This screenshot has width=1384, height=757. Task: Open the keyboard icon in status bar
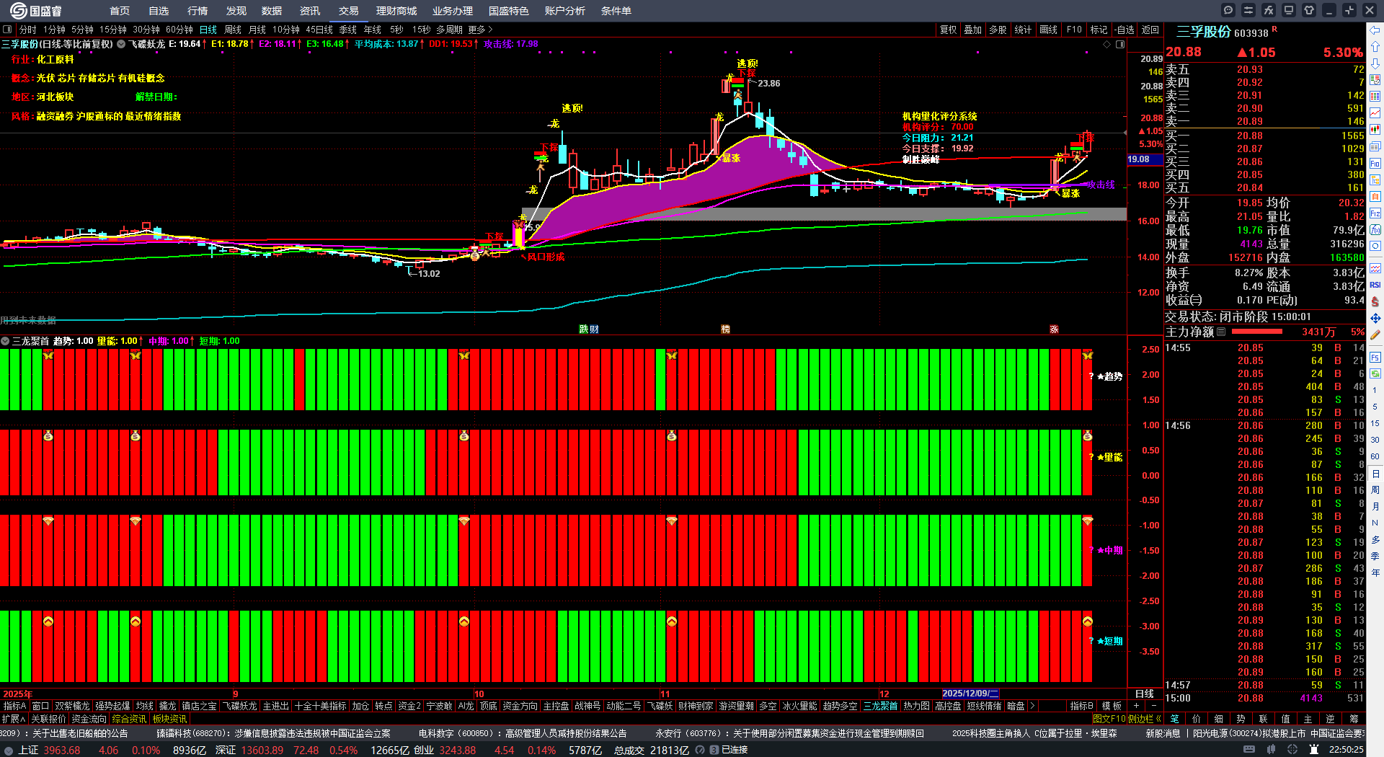(x=1249, y=750)
